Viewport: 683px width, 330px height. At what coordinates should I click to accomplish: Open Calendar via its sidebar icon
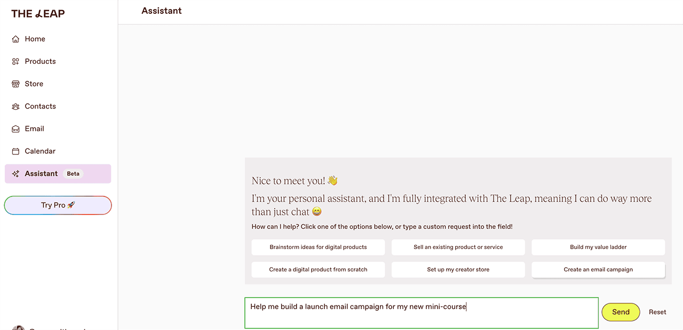pos(15,151)
